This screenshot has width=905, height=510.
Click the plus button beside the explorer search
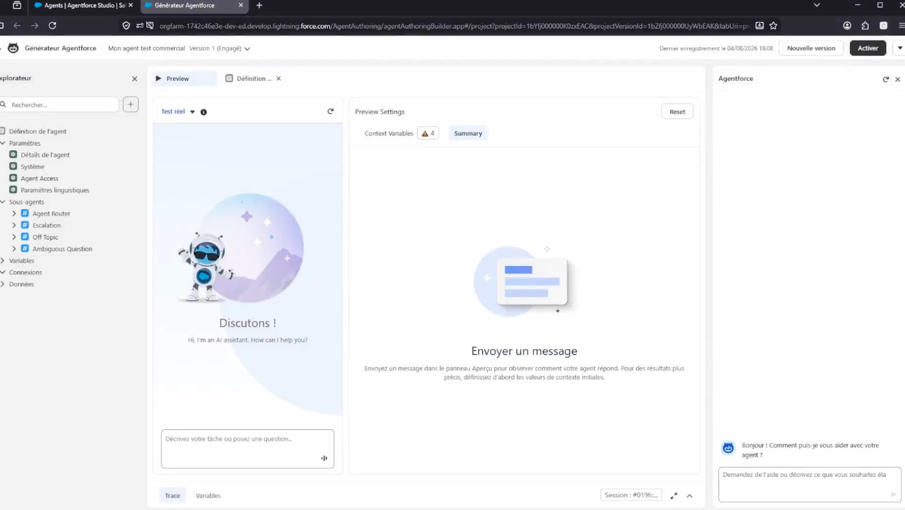pos(131,104)
